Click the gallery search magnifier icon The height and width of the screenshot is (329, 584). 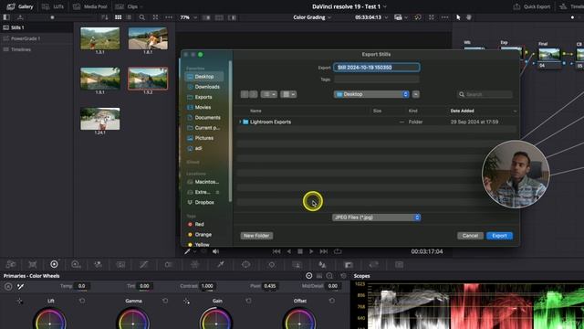click(142, 17)
